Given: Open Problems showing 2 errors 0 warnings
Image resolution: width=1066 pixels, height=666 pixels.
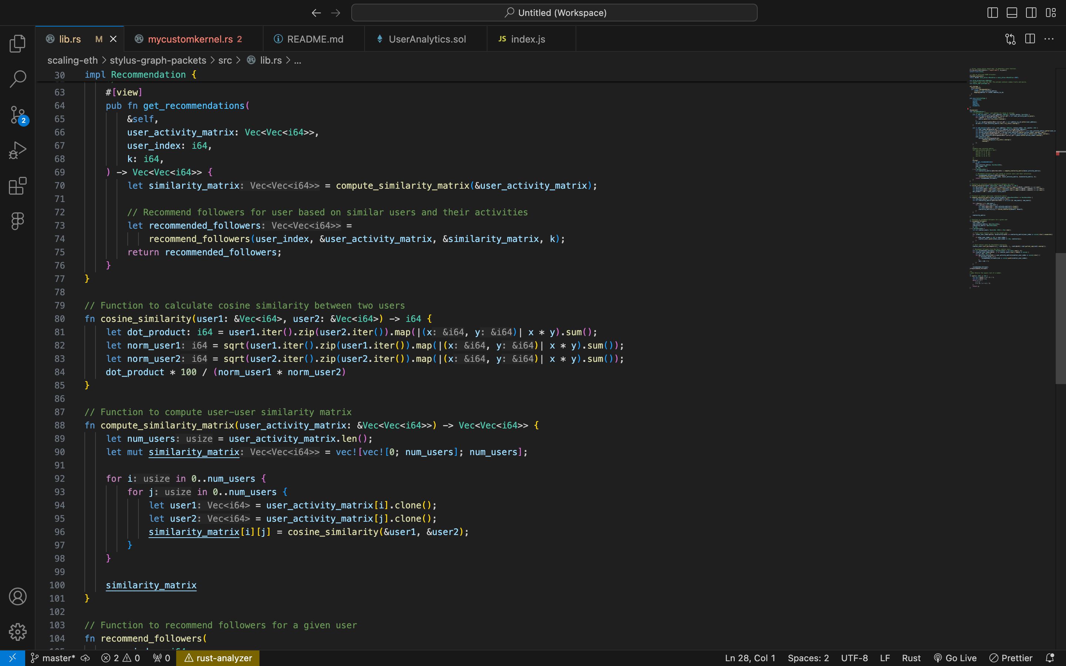Looking at the screenshot, I should click(x=120, y=658).
